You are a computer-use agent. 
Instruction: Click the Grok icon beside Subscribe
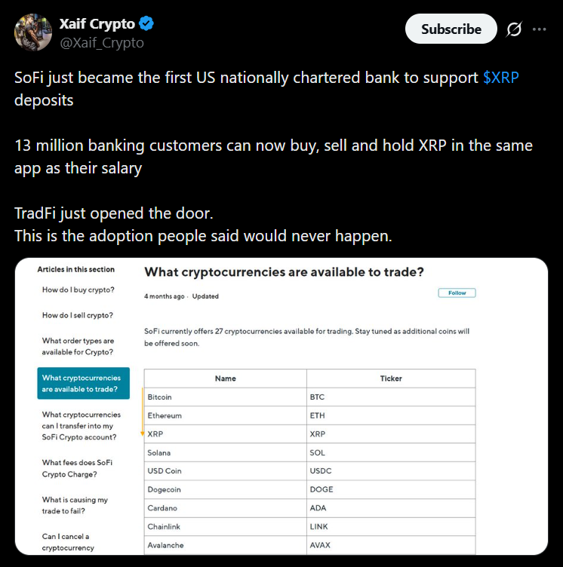pyautogui.click(x=514, y=29)
